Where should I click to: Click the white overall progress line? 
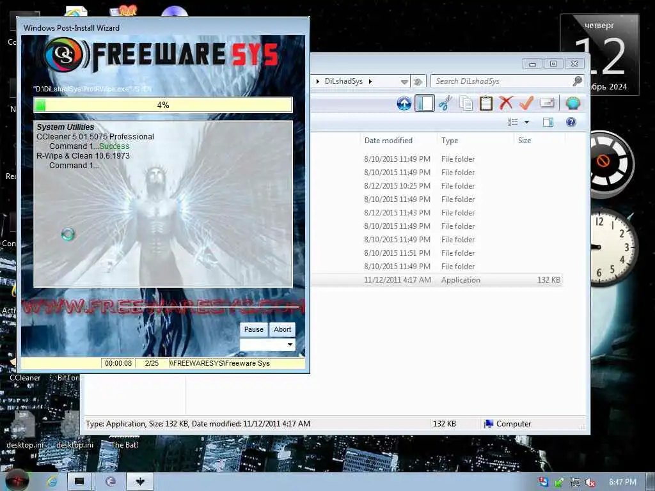pyautogui.click(x=209, y=308)
